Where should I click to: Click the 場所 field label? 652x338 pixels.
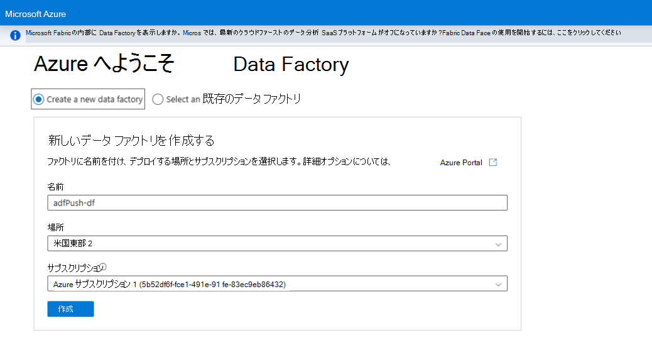point(55,227)
